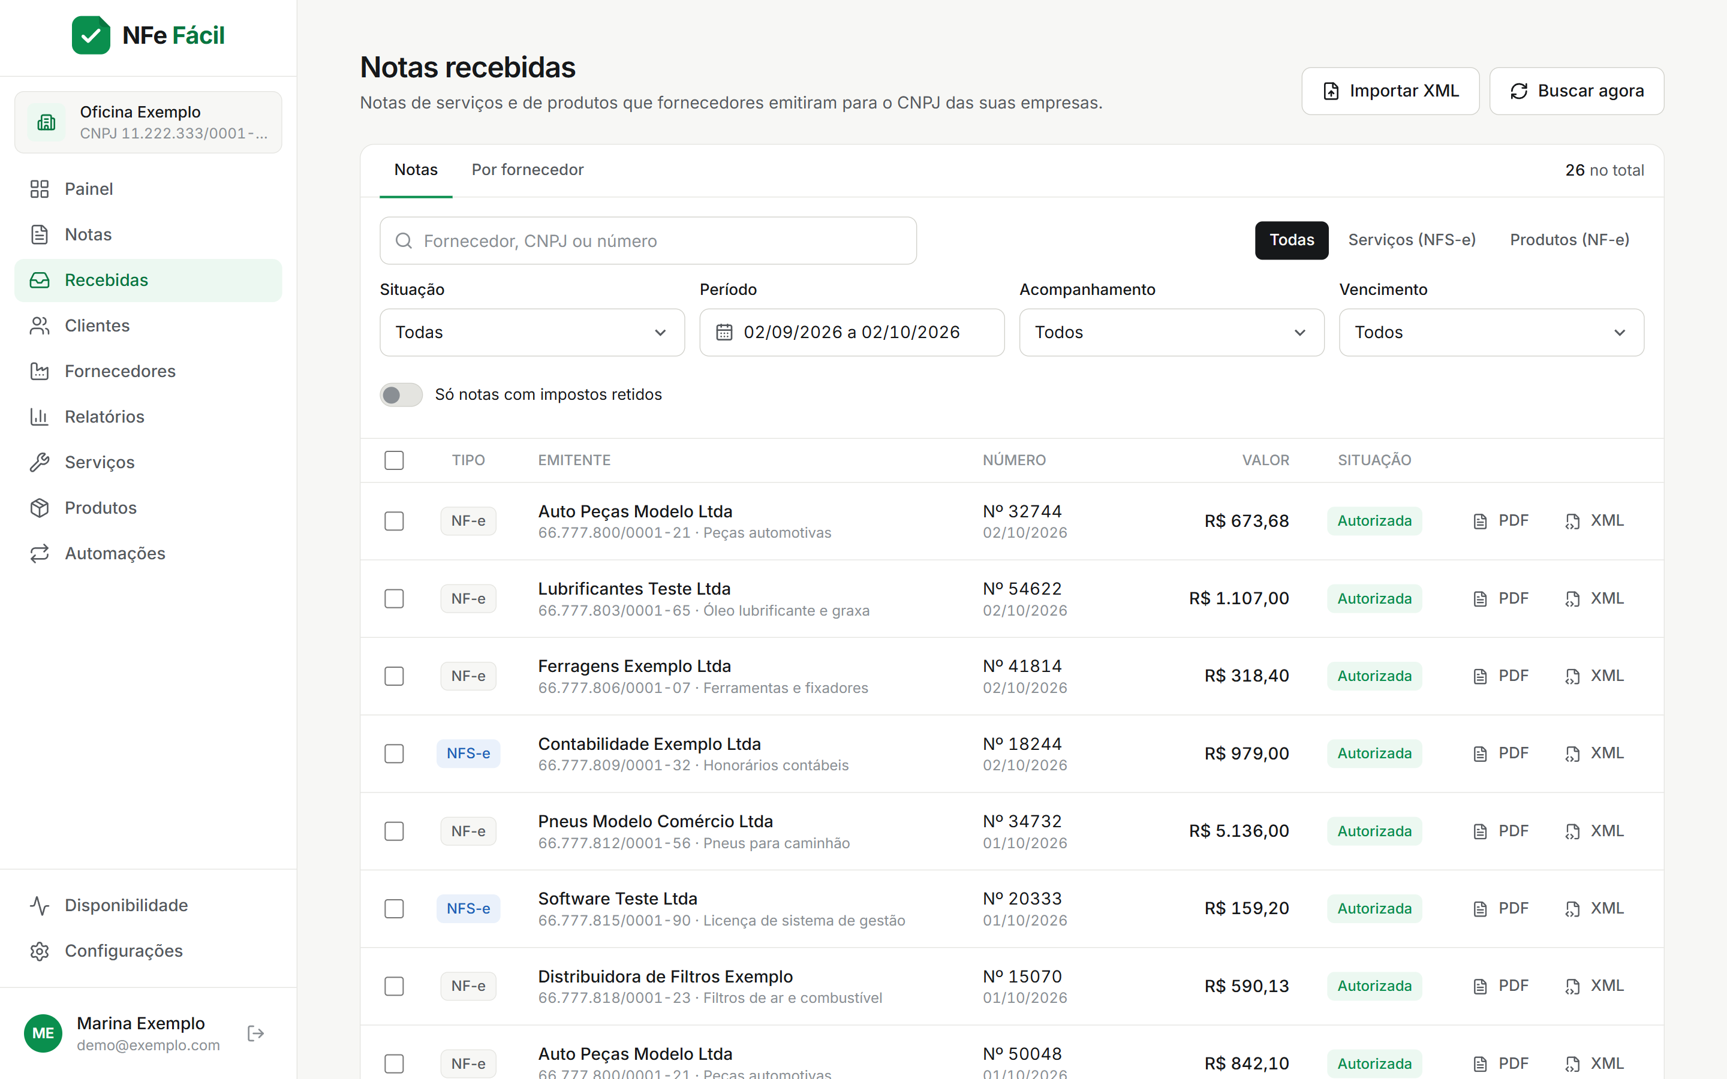The width and height of the screenshot is (1727, 1079).
Task: Click the VALOR column header
Action: point(1265,460)
